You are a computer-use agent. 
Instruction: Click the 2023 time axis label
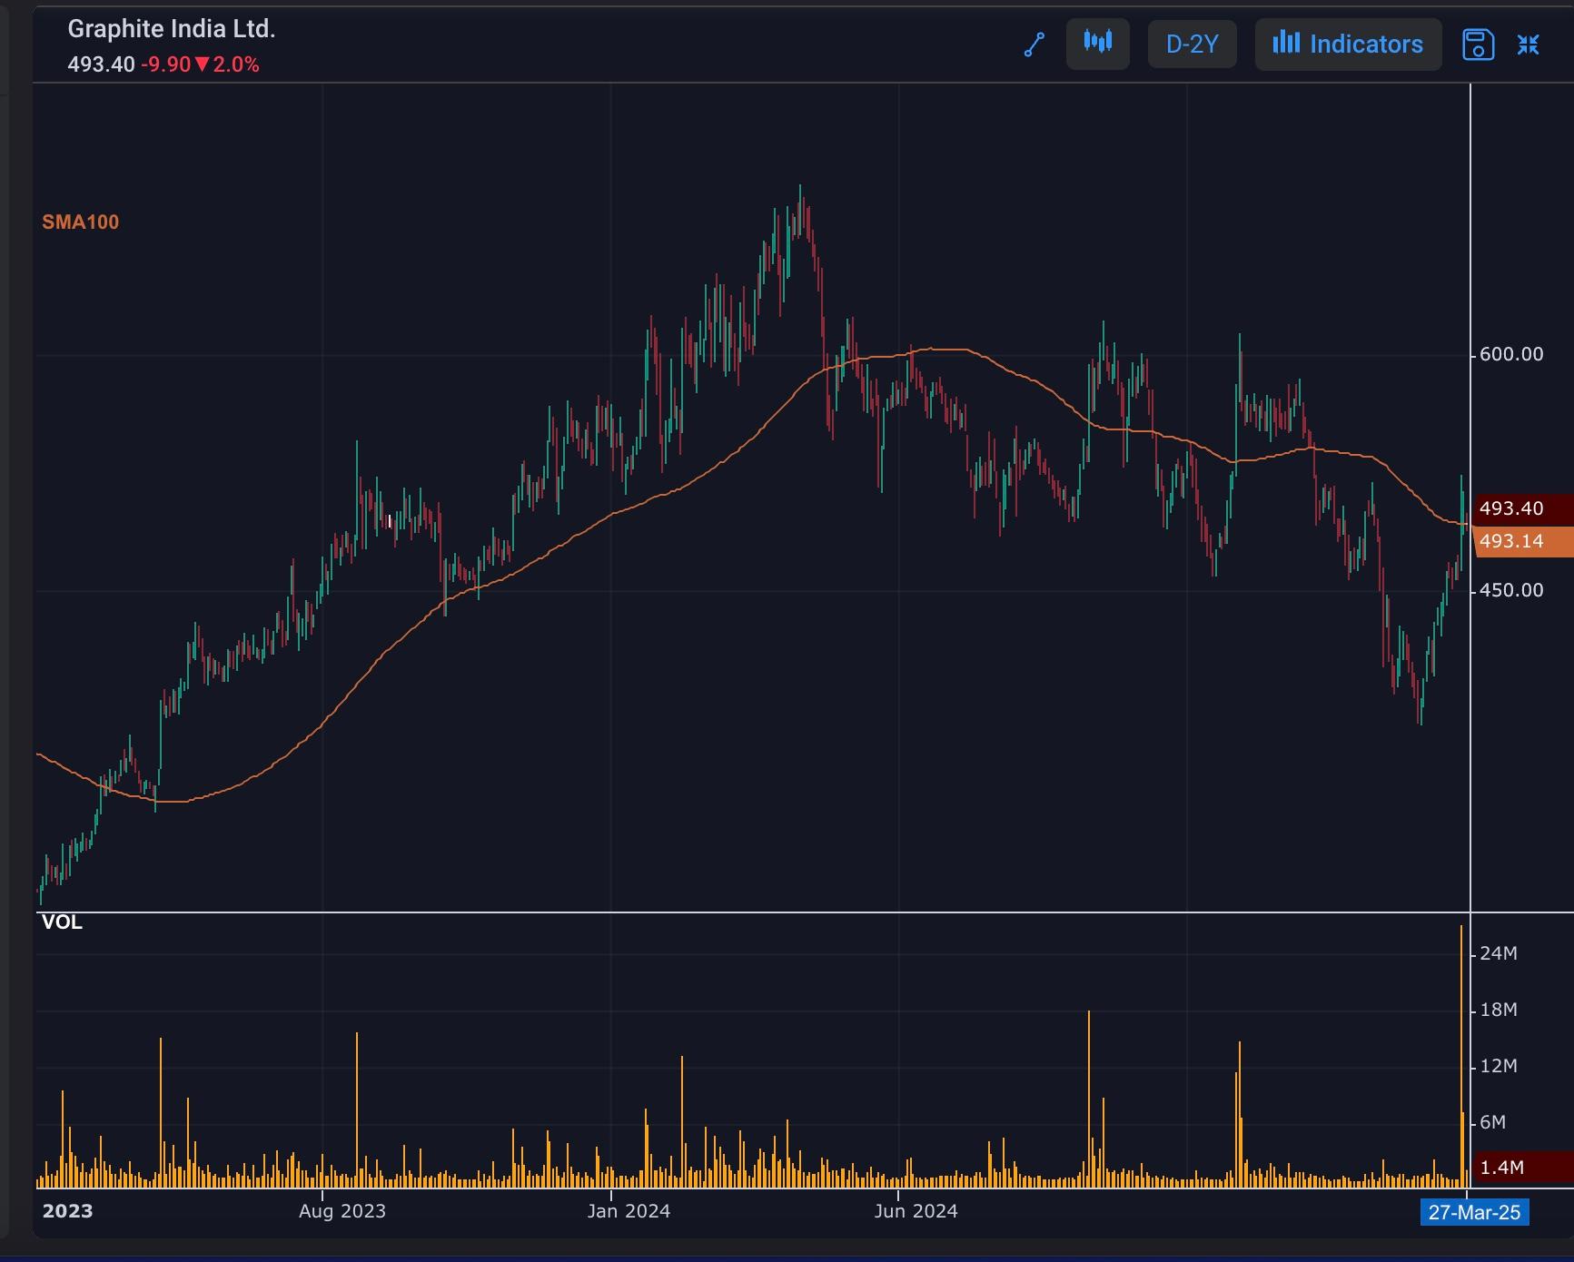click(67, 1211)
